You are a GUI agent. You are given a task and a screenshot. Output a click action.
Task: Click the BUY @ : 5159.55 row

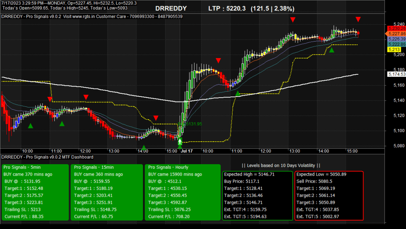[x=92, y=181]
